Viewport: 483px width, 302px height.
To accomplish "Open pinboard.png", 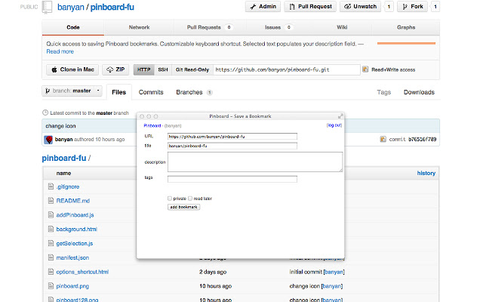I will pyautogui.click(x=72, y=286).
